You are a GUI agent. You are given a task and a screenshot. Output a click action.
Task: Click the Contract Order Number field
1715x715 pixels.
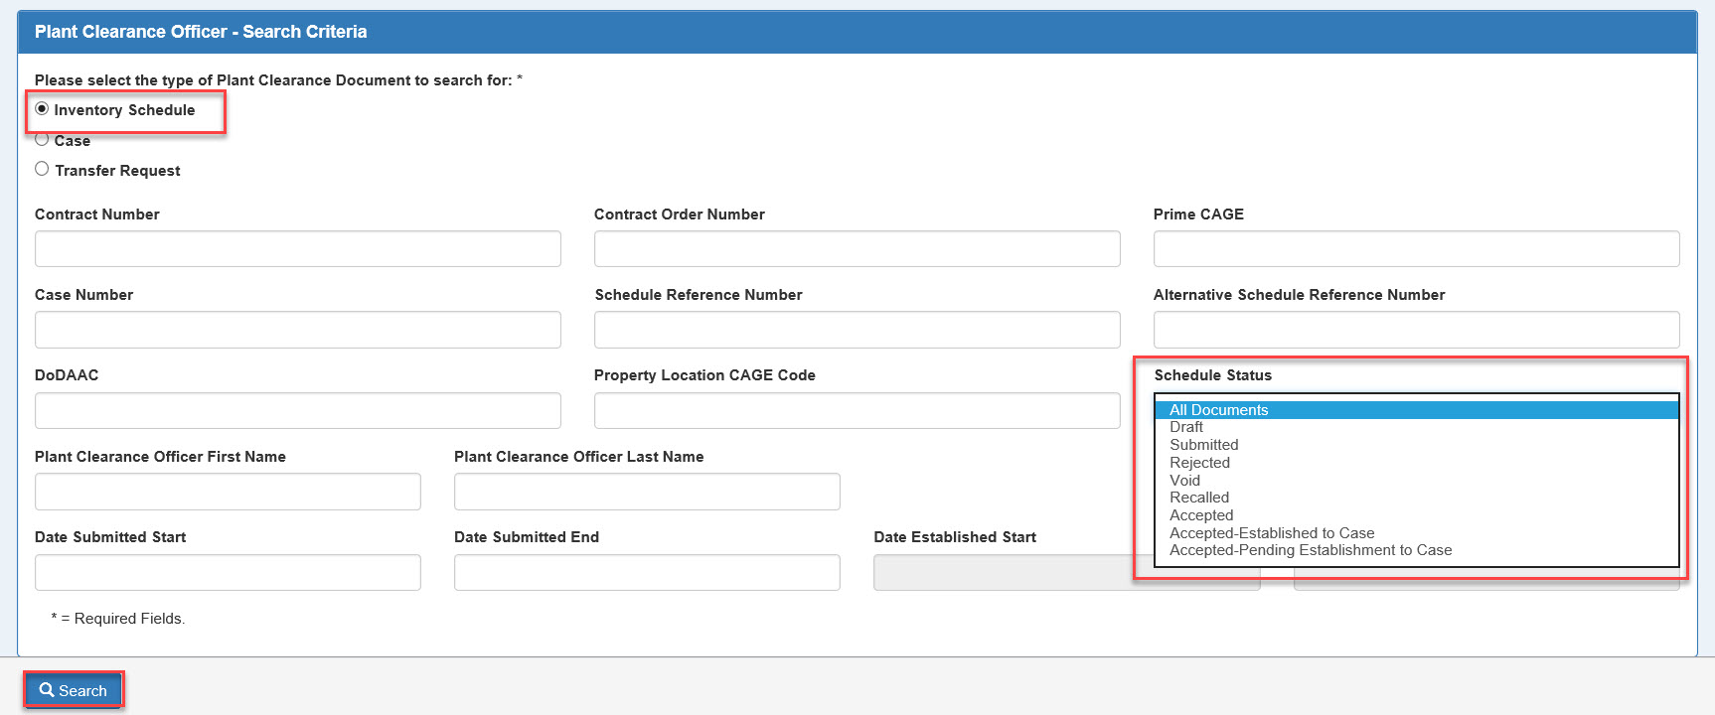[x=857, y=249]
